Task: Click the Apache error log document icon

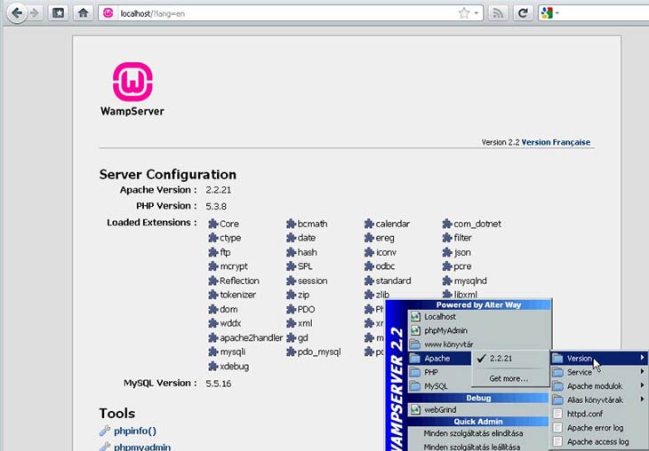Action: [557, 428]
